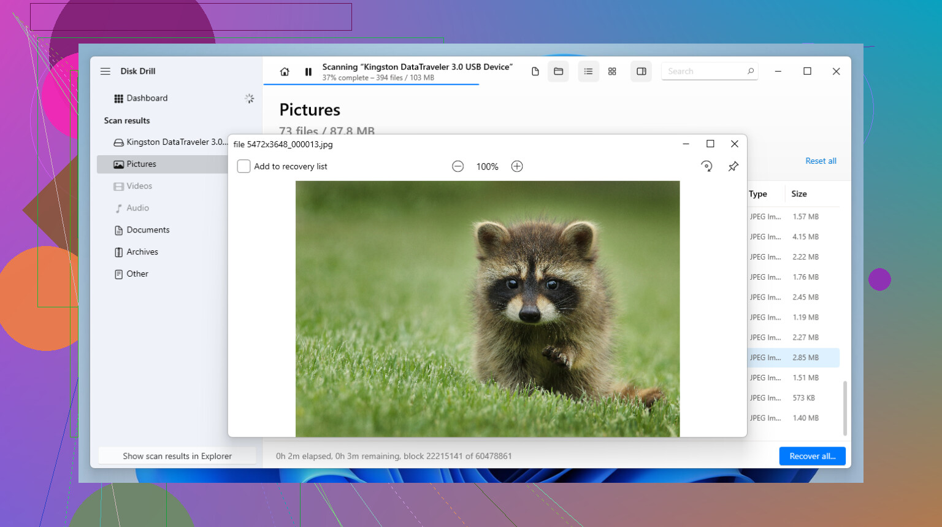
Task: Click the file list vertical scrollbar
Action: pyautogui.click(x=845, y=408)
